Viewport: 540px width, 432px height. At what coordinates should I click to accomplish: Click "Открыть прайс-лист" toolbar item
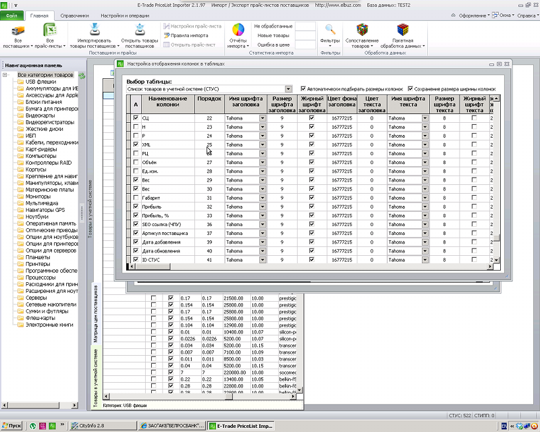pyautogui.click(x=190, y=45)
